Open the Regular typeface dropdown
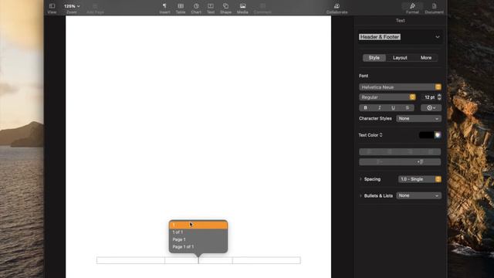The height and width of the screenshot is (278, 494). (387, 97)
